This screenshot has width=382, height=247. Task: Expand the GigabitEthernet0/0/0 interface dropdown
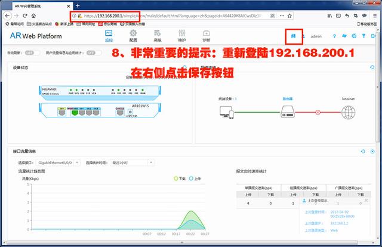58,162
